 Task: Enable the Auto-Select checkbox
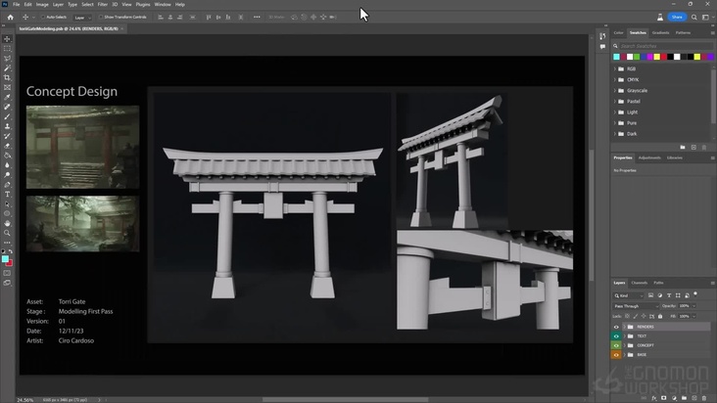(x=42, y=17)
